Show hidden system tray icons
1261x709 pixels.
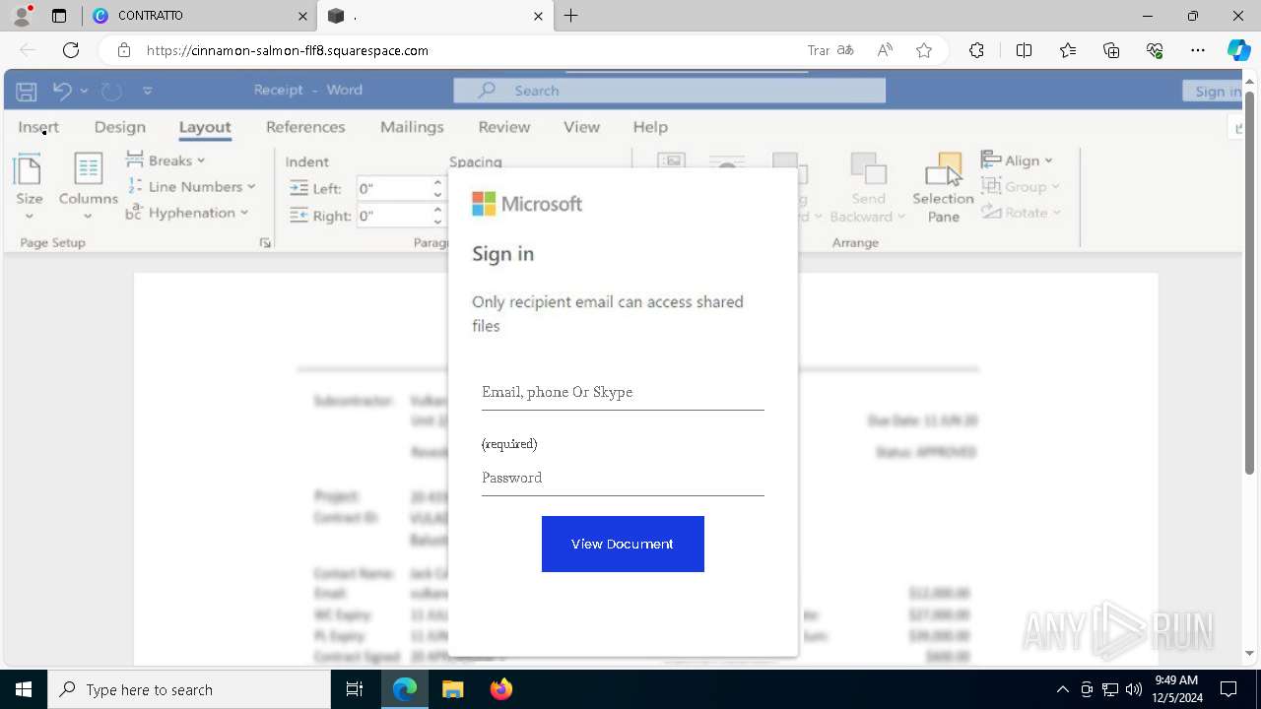tap(1062, 689)
